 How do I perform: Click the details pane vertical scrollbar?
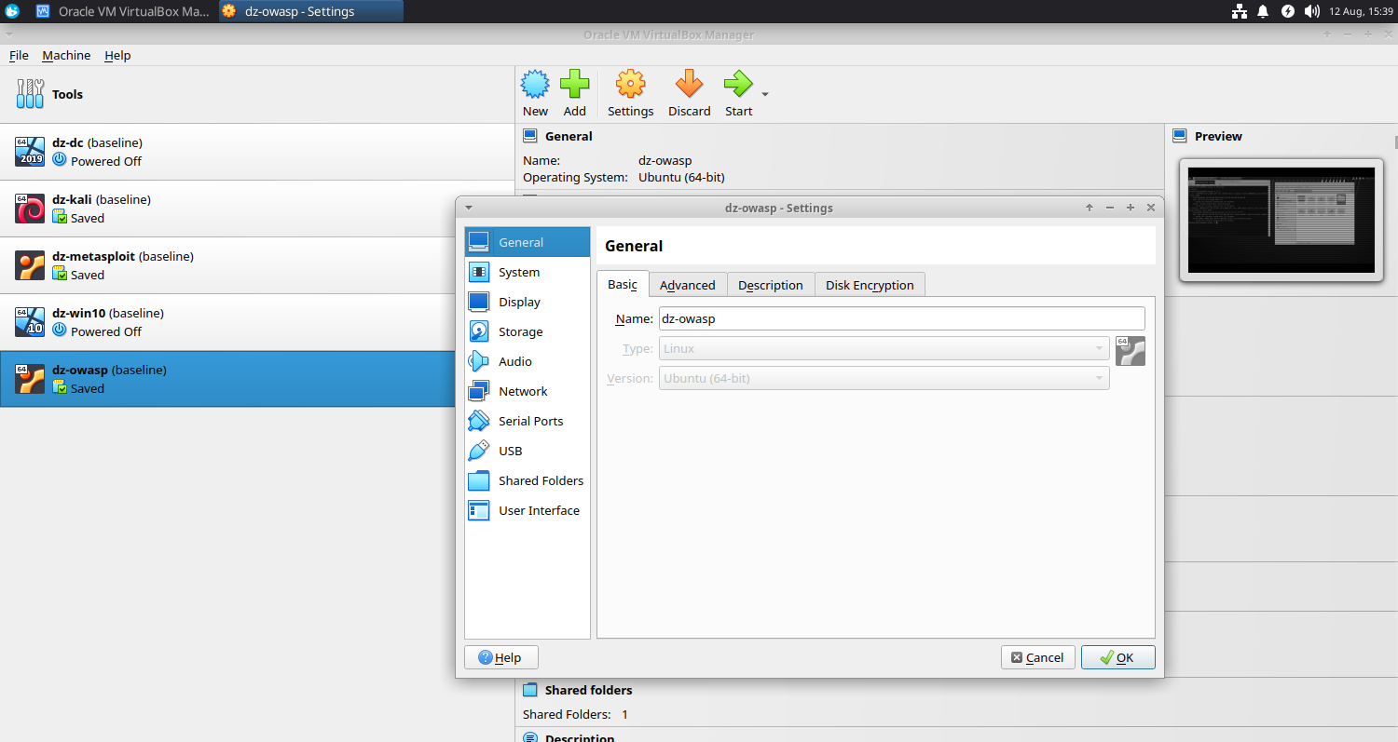pos(1395,141)
